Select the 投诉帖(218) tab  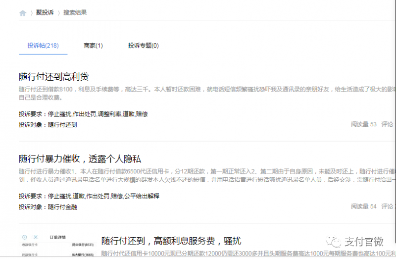point(43,46)
